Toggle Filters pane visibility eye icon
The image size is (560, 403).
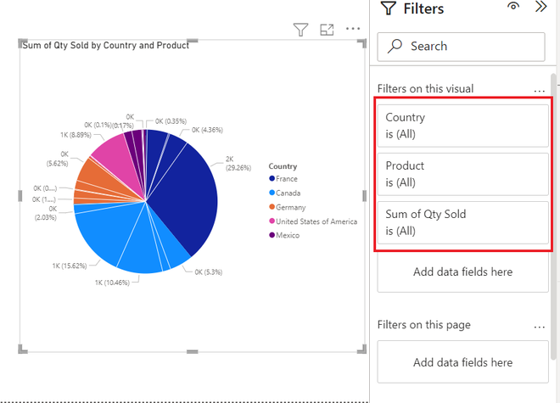click(513, 8)
